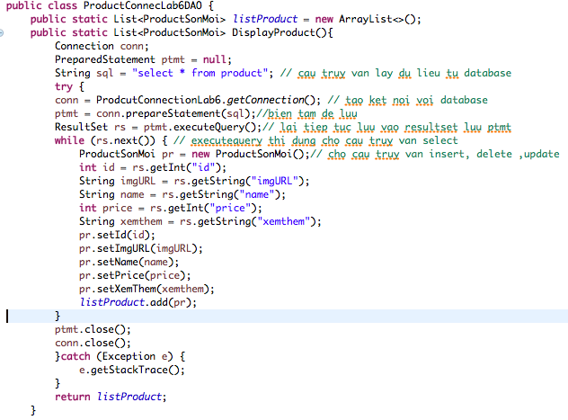Click the 'return listProduct;' statement

[x=111, y=397]
